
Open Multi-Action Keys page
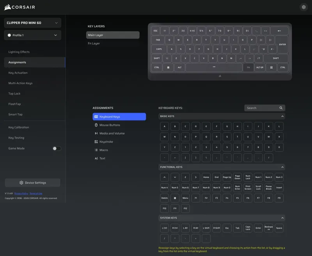[20, 83]
